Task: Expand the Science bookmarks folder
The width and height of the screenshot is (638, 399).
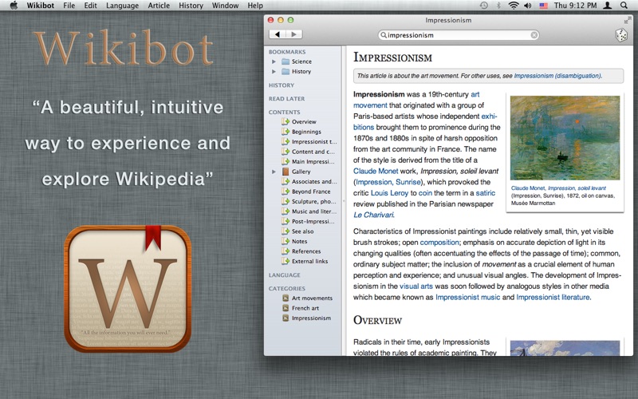Action: pos(274,61)
